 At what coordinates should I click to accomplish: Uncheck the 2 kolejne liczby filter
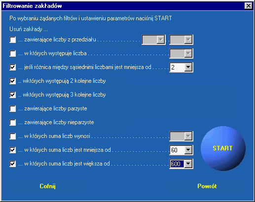tap(13, 81)
